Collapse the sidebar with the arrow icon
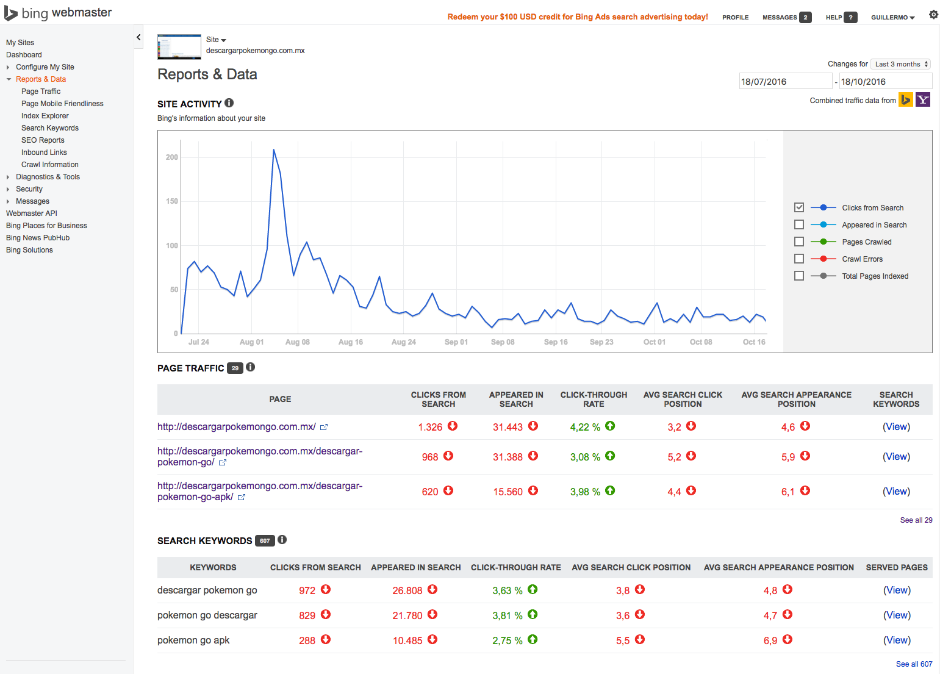The image size is (940, 674). pos(138,37)
